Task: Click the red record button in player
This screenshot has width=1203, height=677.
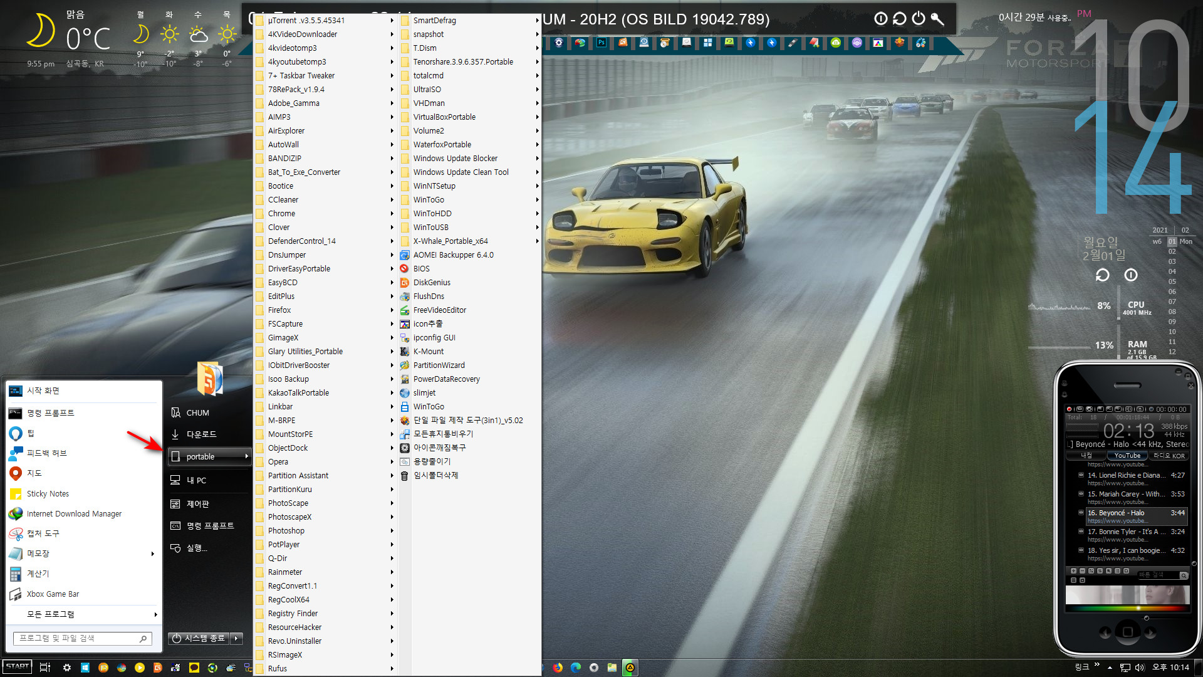Action: pos(1070,409)
